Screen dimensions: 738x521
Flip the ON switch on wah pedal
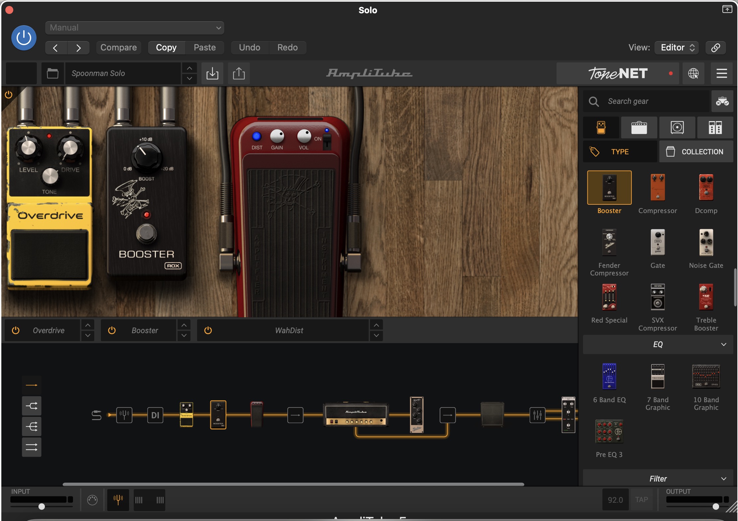(327, 141)
